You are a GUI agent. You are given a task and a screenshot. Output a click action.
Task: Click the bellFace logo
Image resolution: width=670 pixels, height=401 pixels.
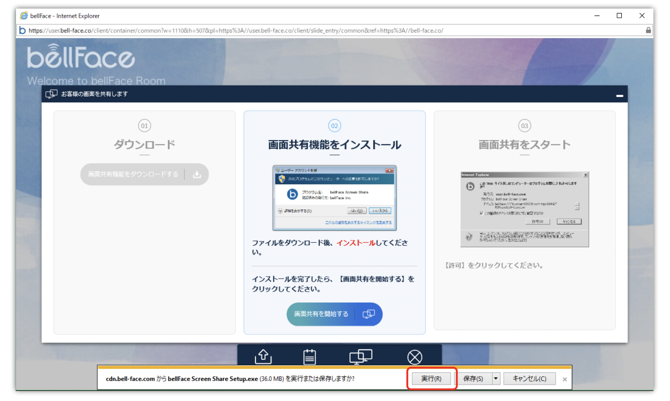click(81, 56)
